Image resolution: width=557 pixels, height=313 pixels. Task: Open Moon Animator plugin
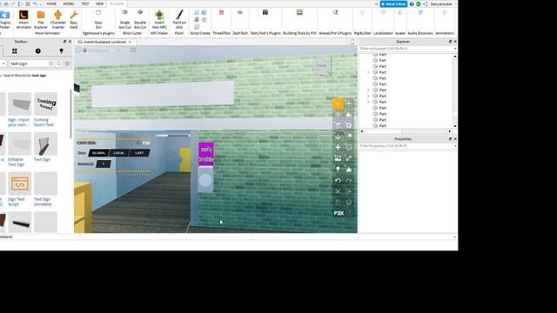23,20
